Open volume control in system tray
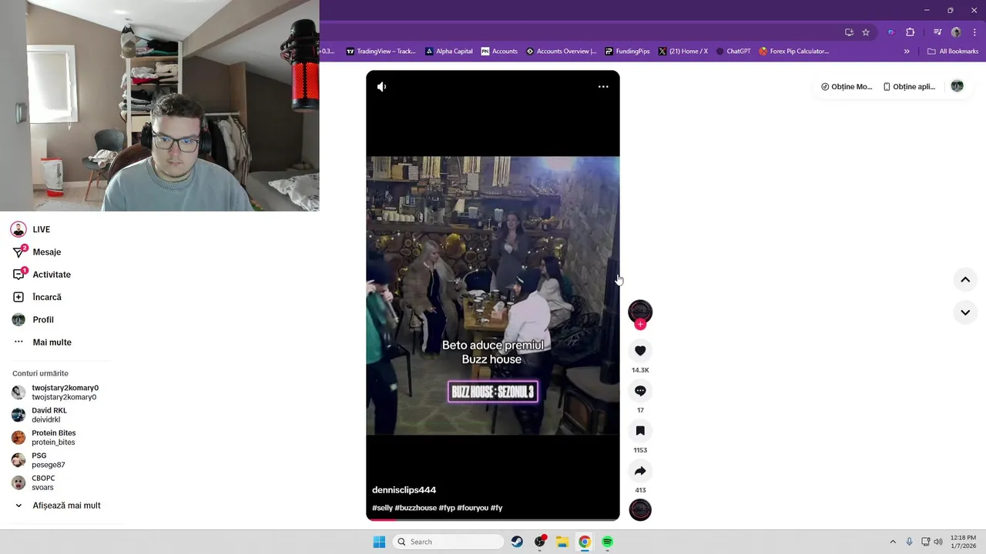The width and height of the screenshot is (986, 554). (x=937, y=542)
